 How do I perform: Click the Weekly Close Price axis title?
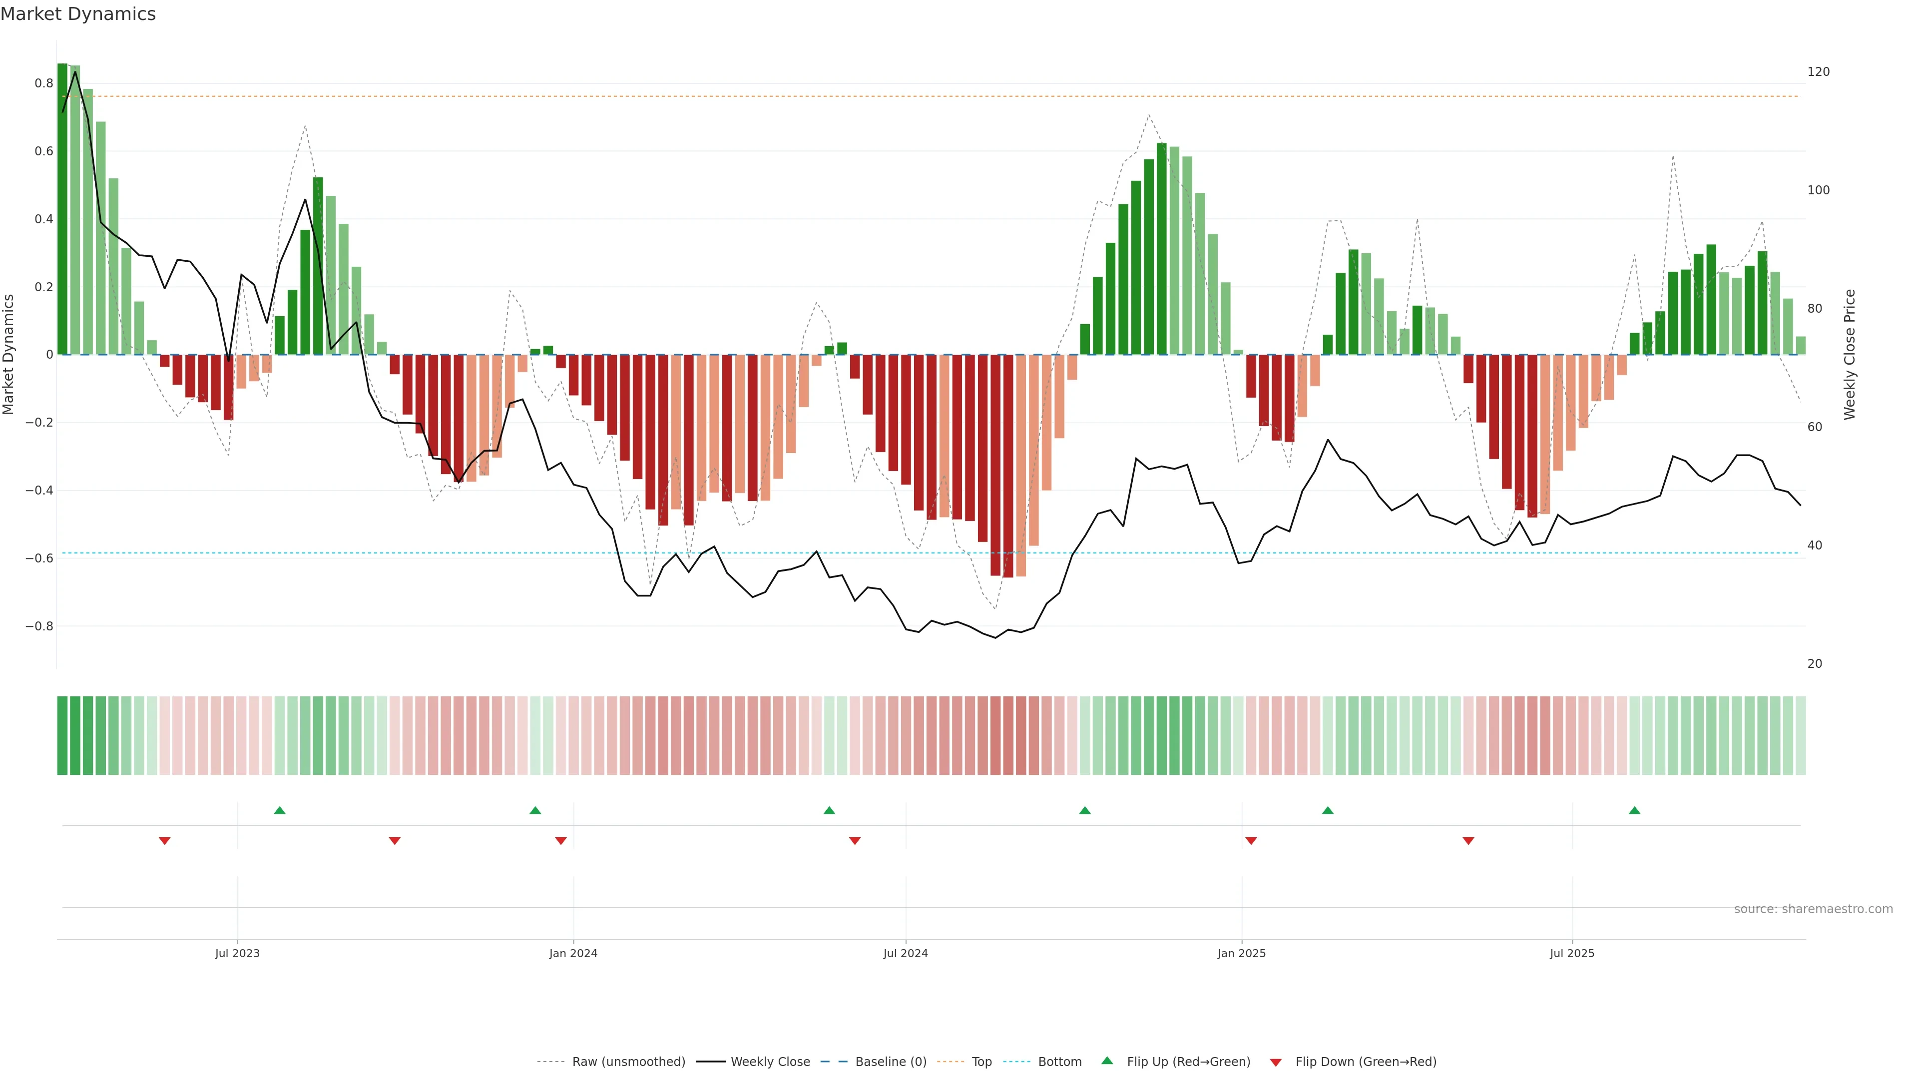1850,355
